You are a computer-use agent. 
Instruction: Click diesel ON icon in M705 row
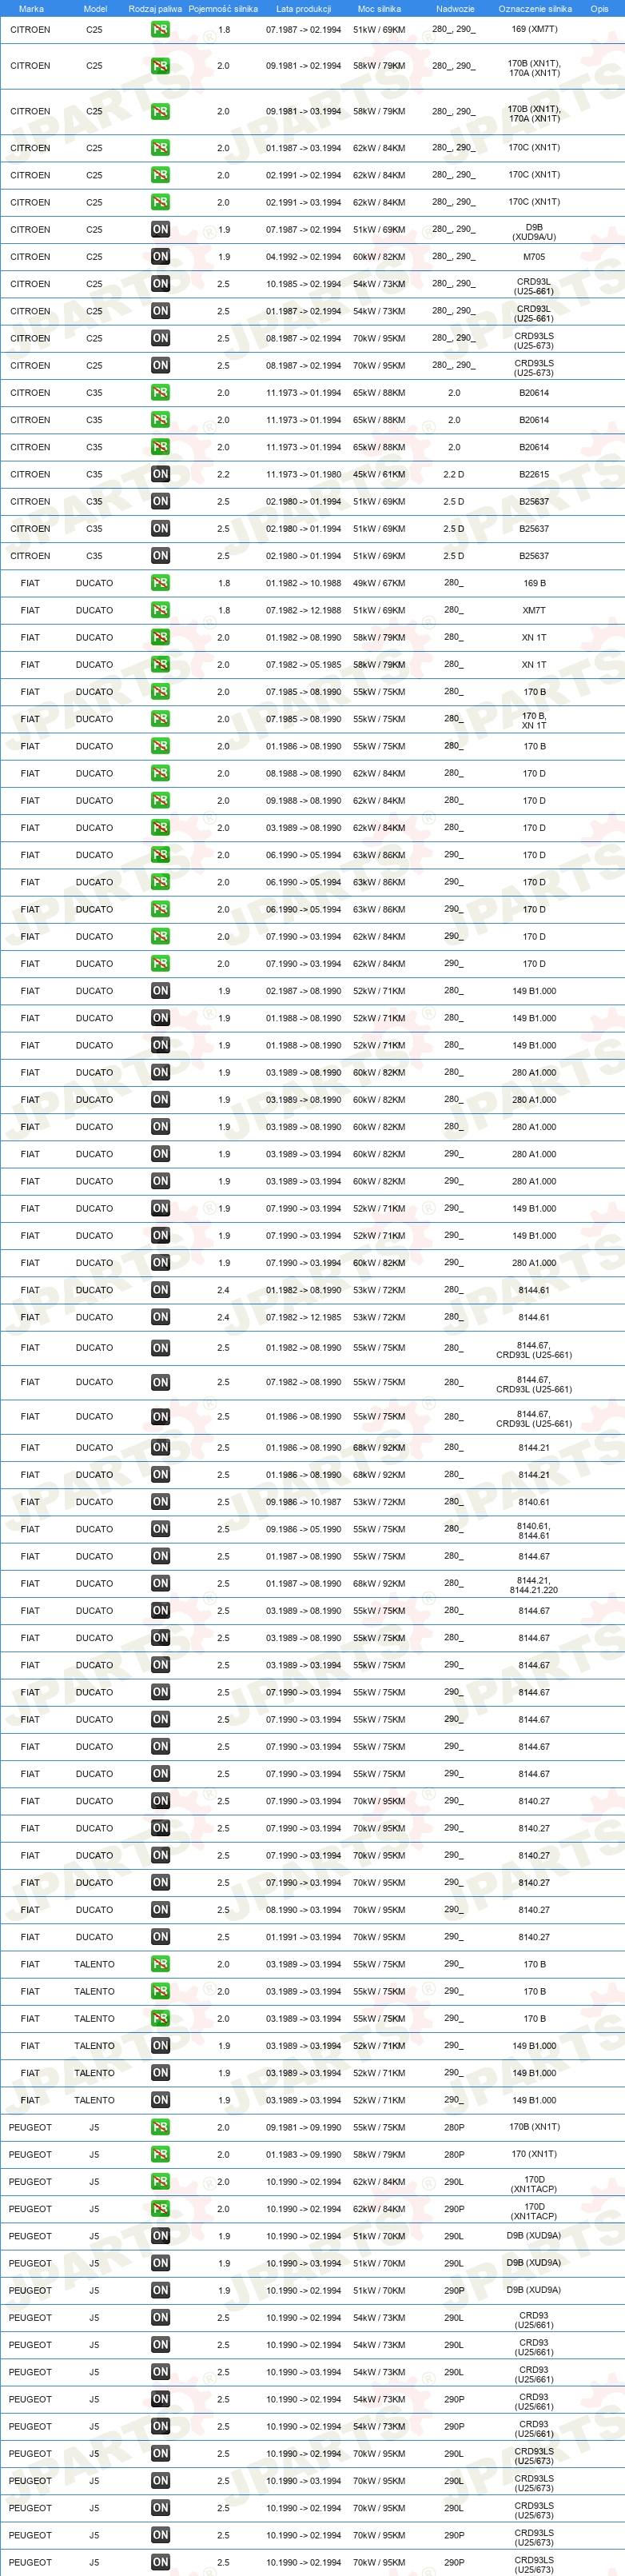[160, 257]
